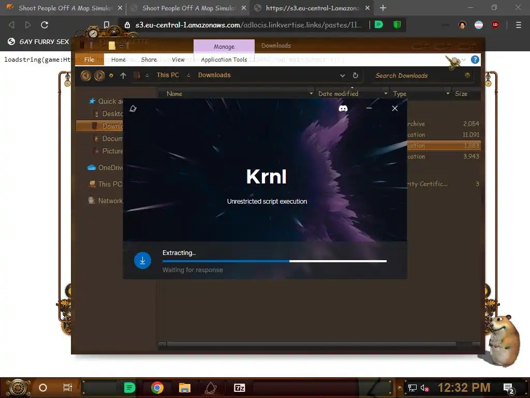Go forward in File Explorer
530x398 pixels.
click(x=99, y=76)
